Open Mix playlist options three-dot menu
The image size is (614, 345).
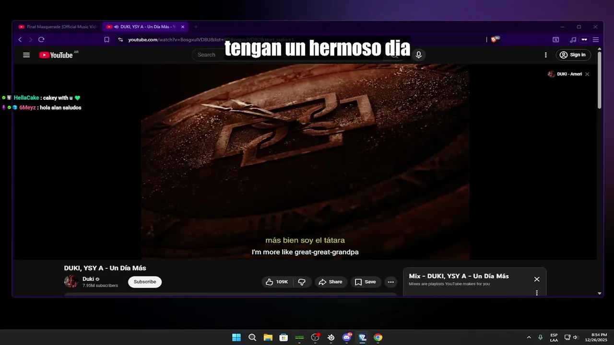pyautogui.click(x=537, y=293)
